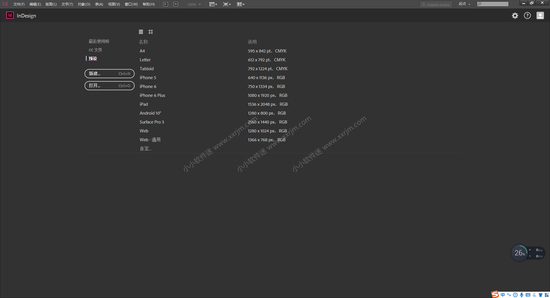This screenshot has width=550, height=298.
Task: Choose the iPhone 5 preset
Action: tap(148, 78)
